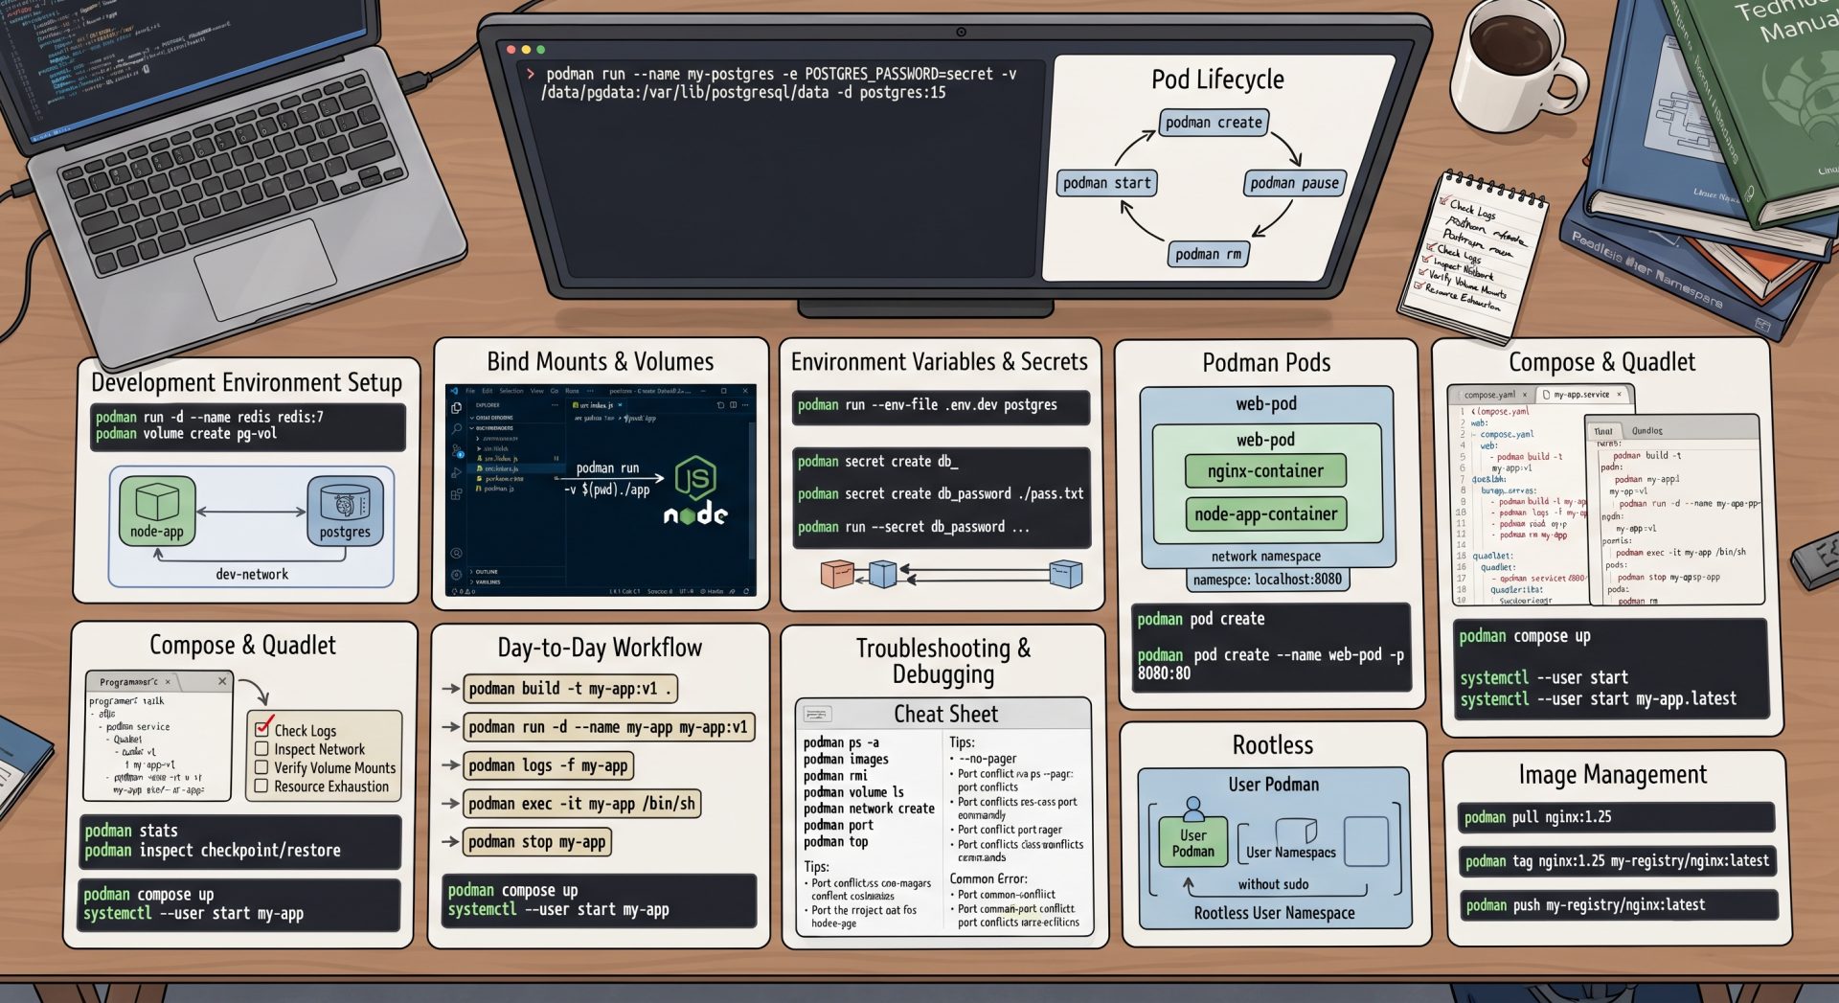The height and width of the screenshot is (1003, 1839).
Task: Click the VS Code editor vertical scrollbar
Action: click(752, 490)
